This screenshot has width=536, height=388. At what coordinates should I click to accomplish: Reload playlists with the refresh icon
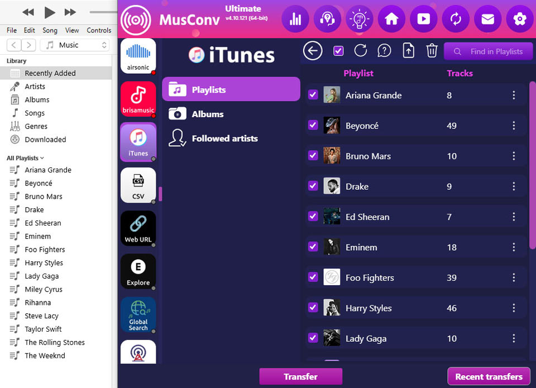361,51
